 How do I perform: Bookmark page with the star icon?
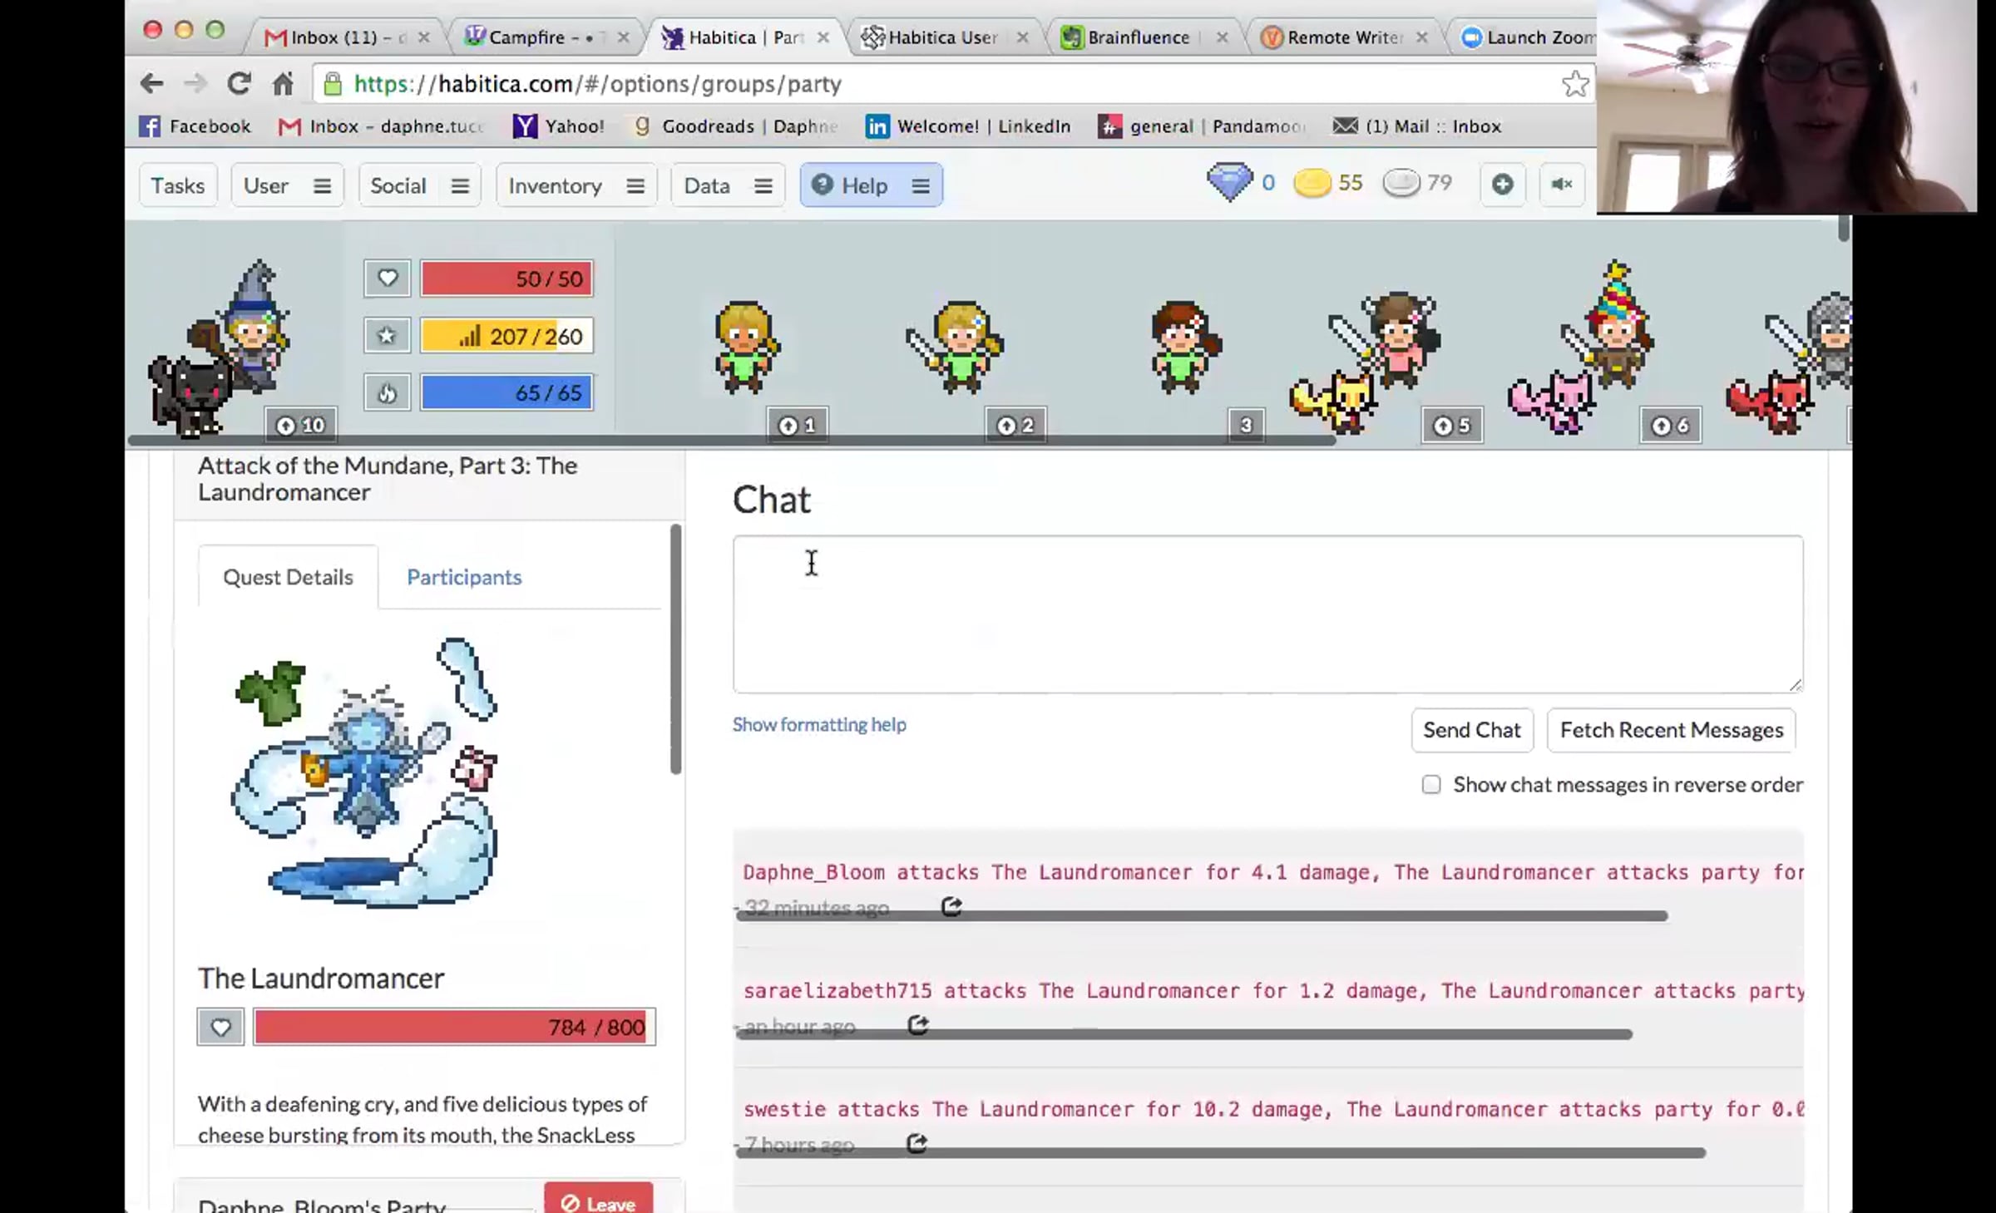[x=1574, y=84]
